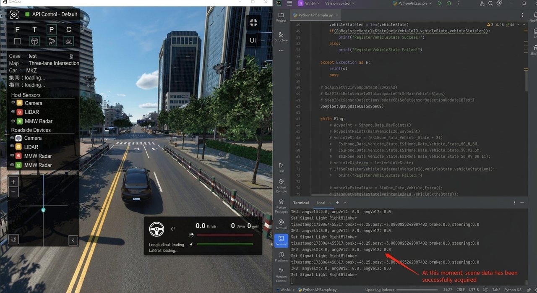Click the shrink fullscreen icon in SimOne
The image size is (537, 293).
point(253,23)
